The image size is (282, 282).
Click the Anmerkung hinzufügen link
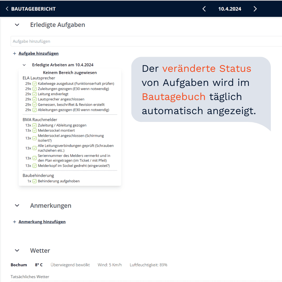(42, 222)
